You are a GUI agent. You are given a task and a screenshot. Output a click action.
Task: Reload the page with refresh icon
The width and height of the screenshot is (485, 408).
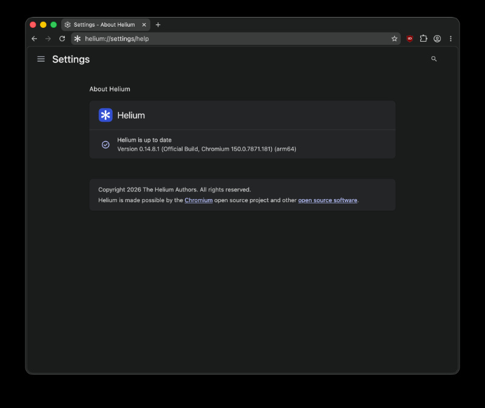pos(62,39)
